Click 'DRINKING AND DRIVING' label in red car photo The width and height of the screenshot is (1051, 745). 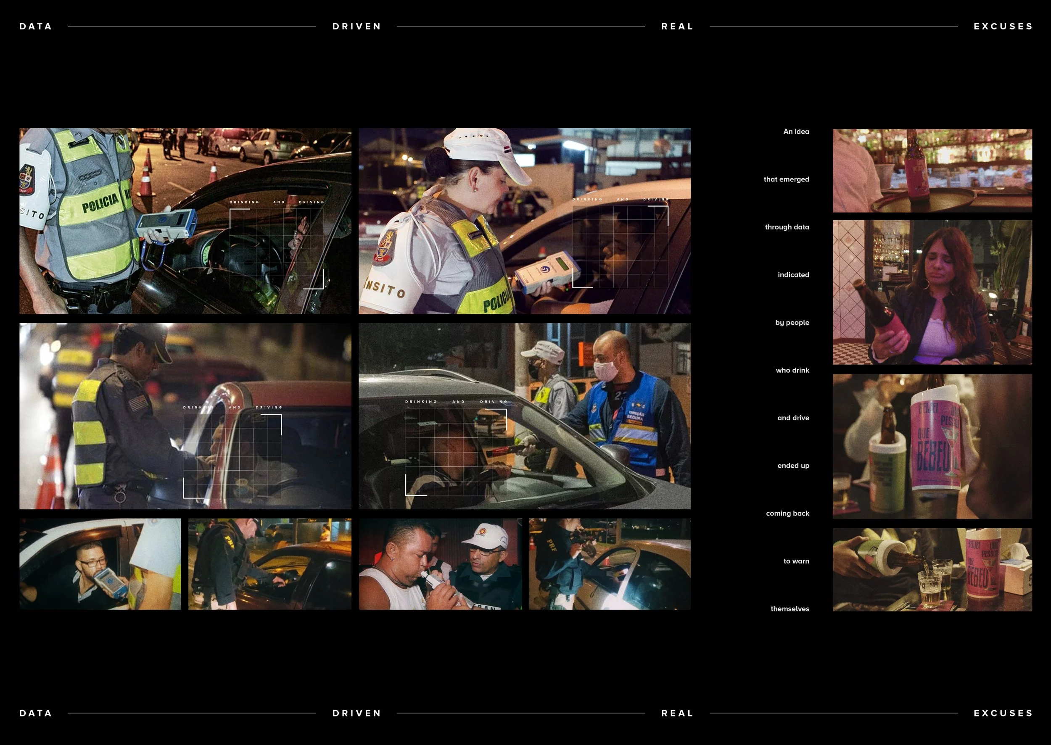232,407
